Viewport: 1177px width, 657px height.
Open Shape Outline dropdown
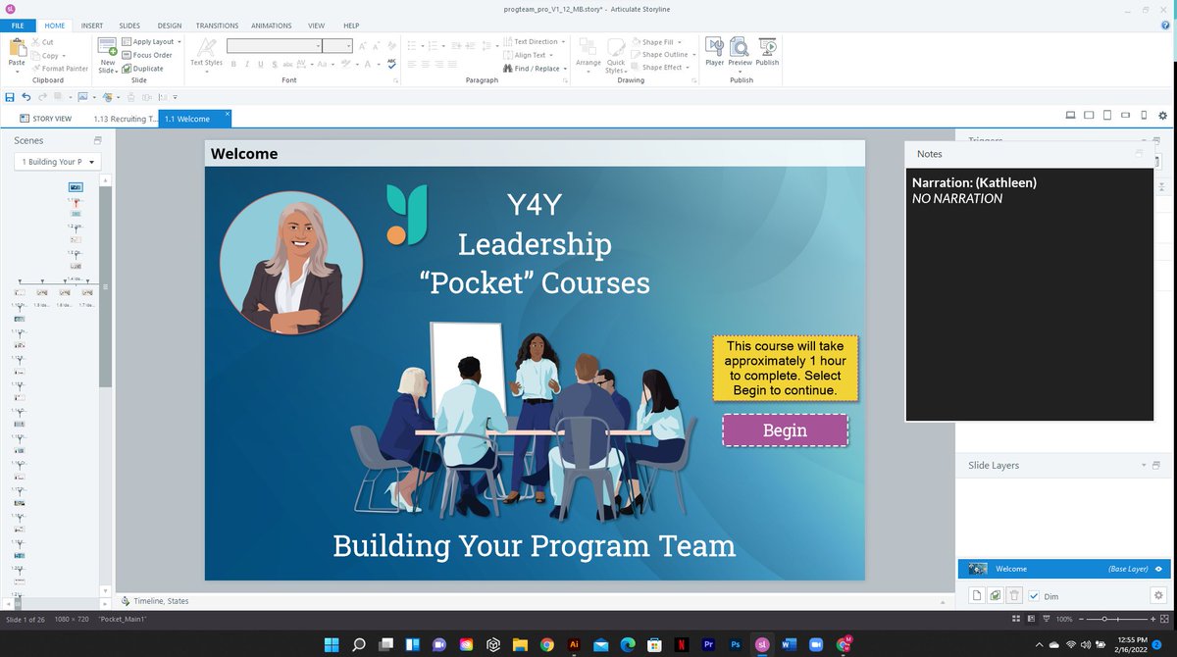[x=661, y=55]
